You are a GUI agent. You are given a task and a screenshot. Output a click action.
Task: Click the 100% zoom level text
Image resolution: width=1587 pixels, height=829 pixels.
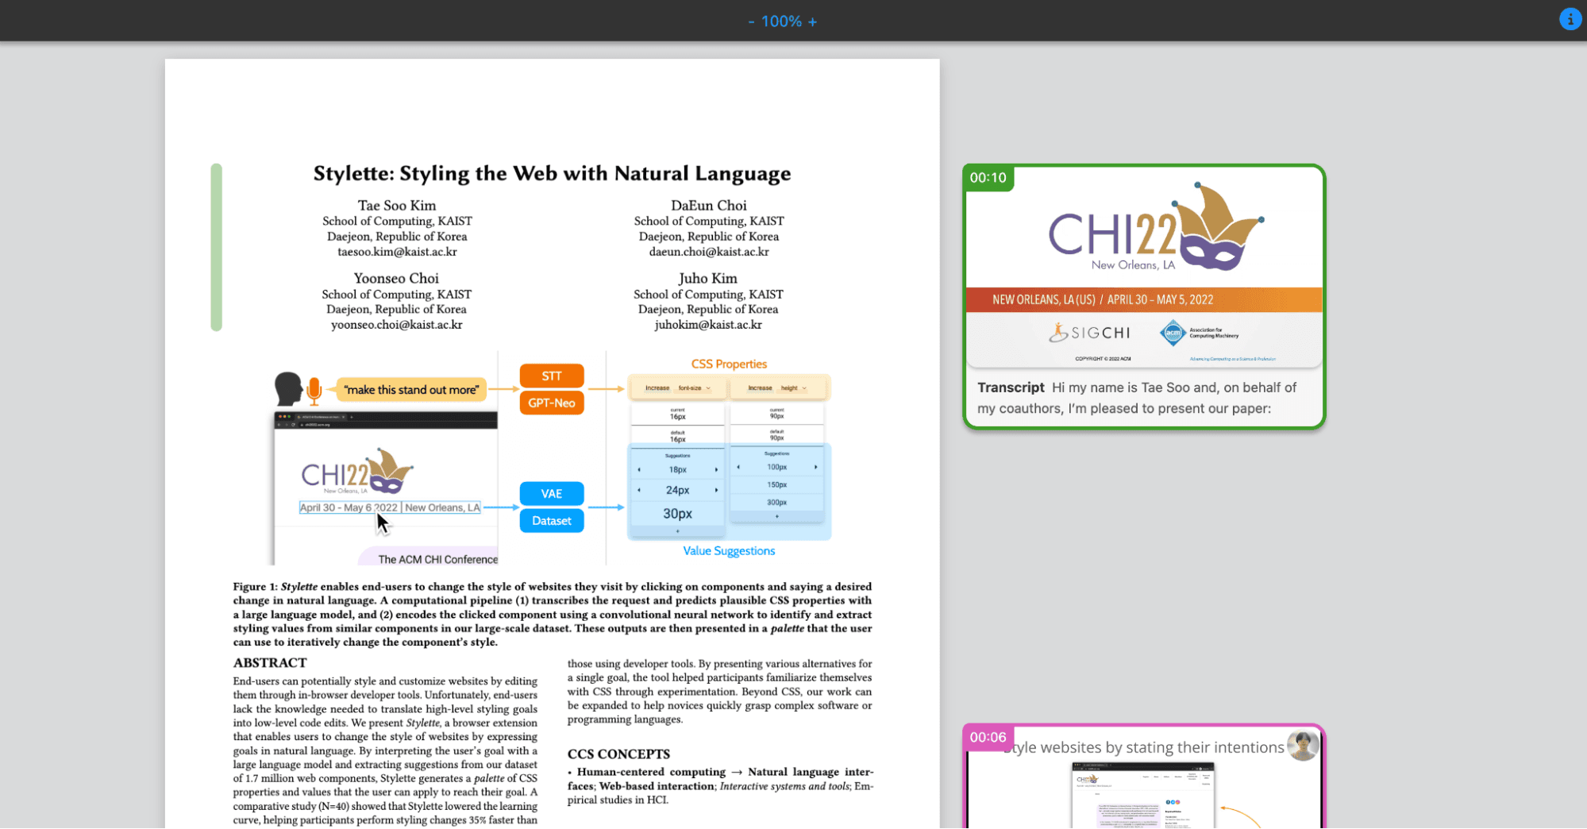pos(781,22)
